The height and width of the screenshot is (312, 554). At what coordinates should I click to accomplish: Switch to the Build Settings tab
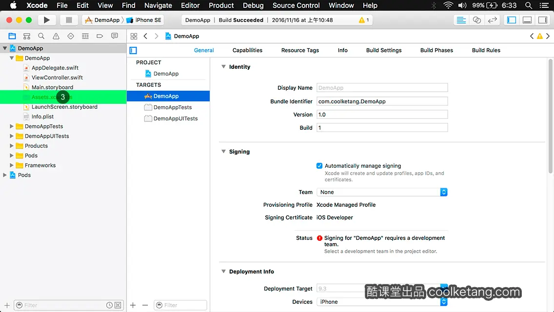pos(384,50)
